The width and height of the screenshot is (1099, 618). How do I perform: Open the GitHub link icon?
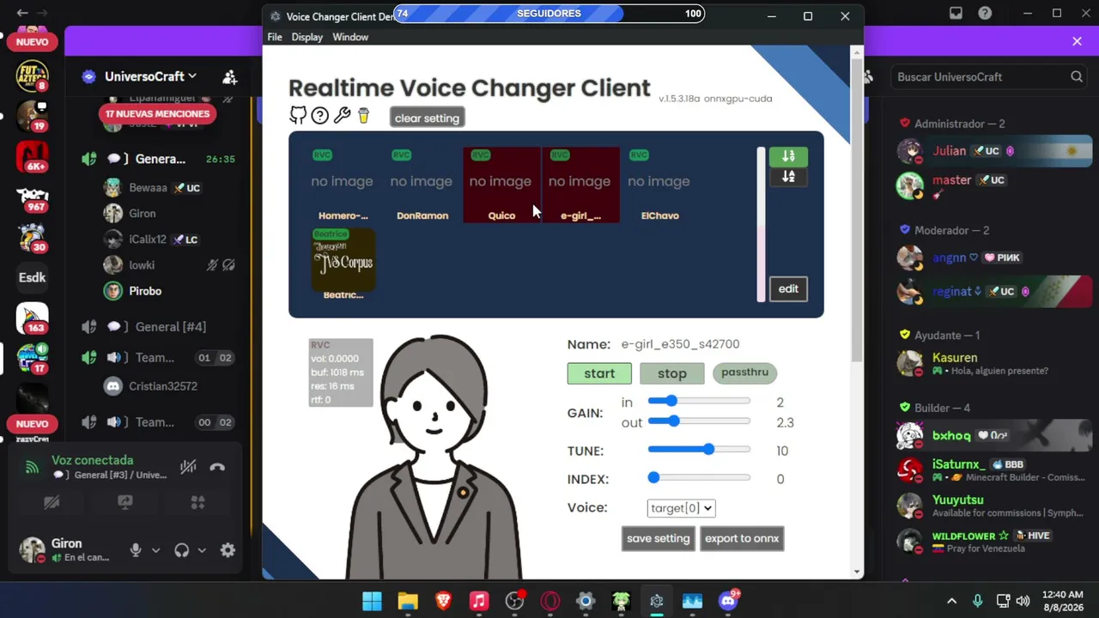pos(298,115)
